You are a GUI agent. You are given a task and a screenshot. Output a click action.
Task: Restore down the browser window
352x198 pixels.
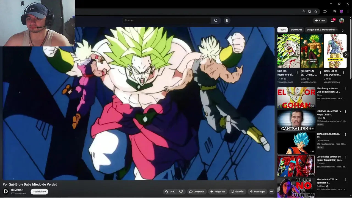(x=339, y=4)
